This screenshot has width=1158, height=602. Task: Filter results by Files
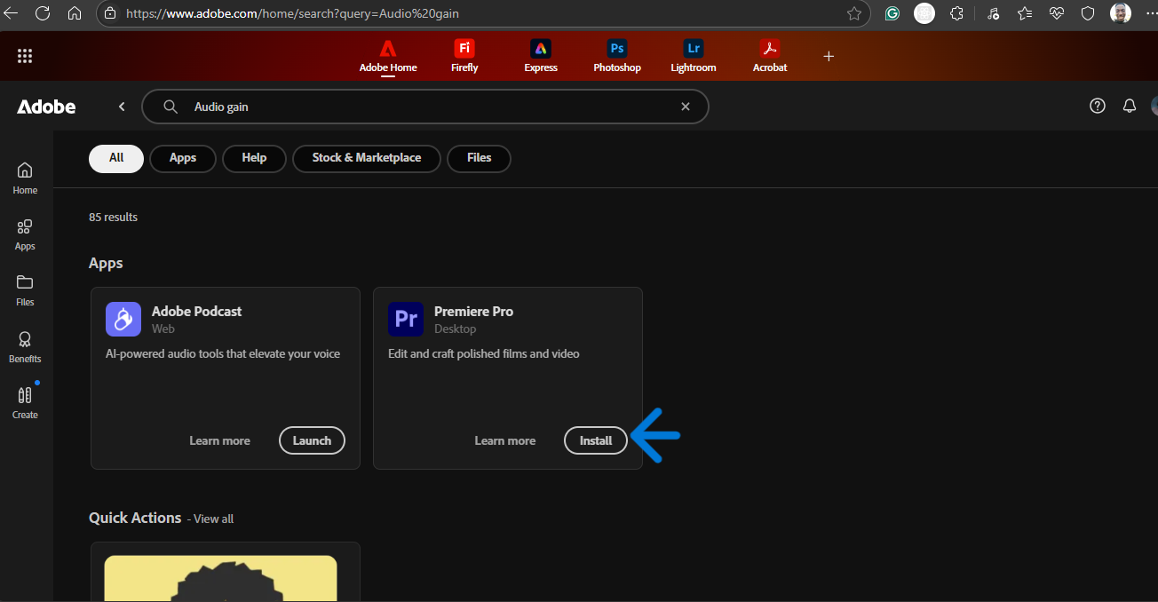479,158
